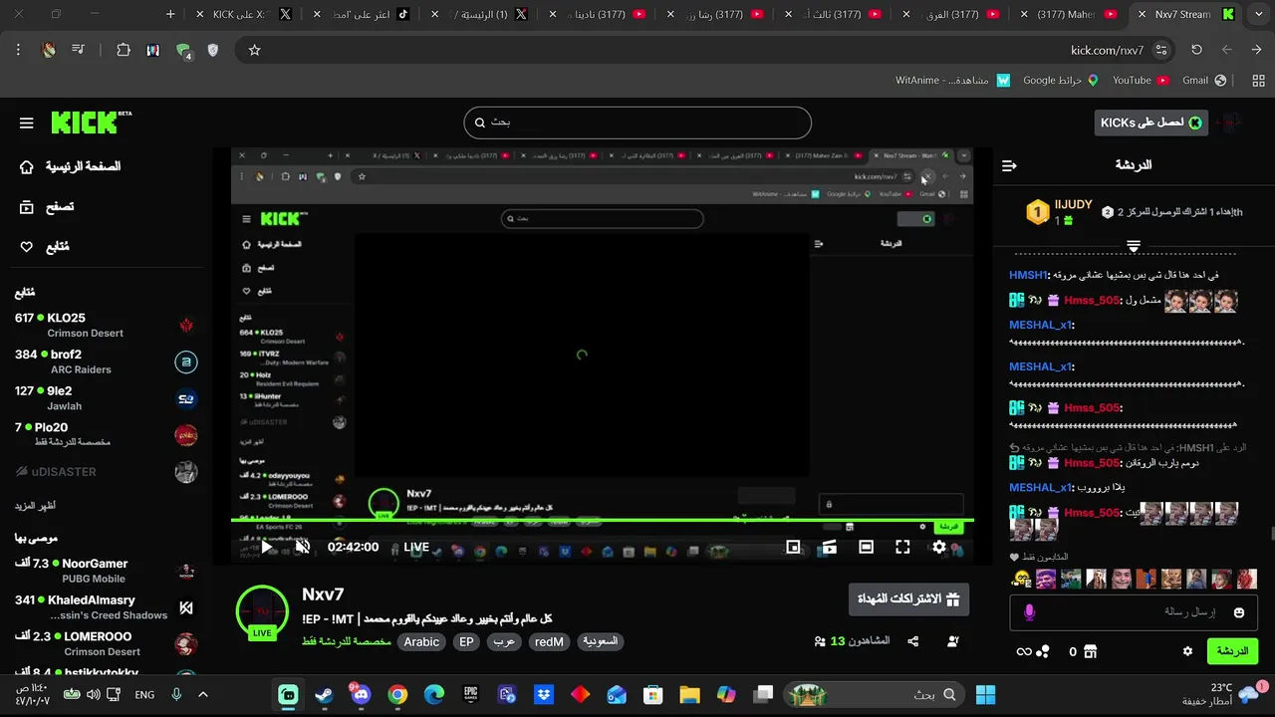Share the stream icon

coord(913,641)
